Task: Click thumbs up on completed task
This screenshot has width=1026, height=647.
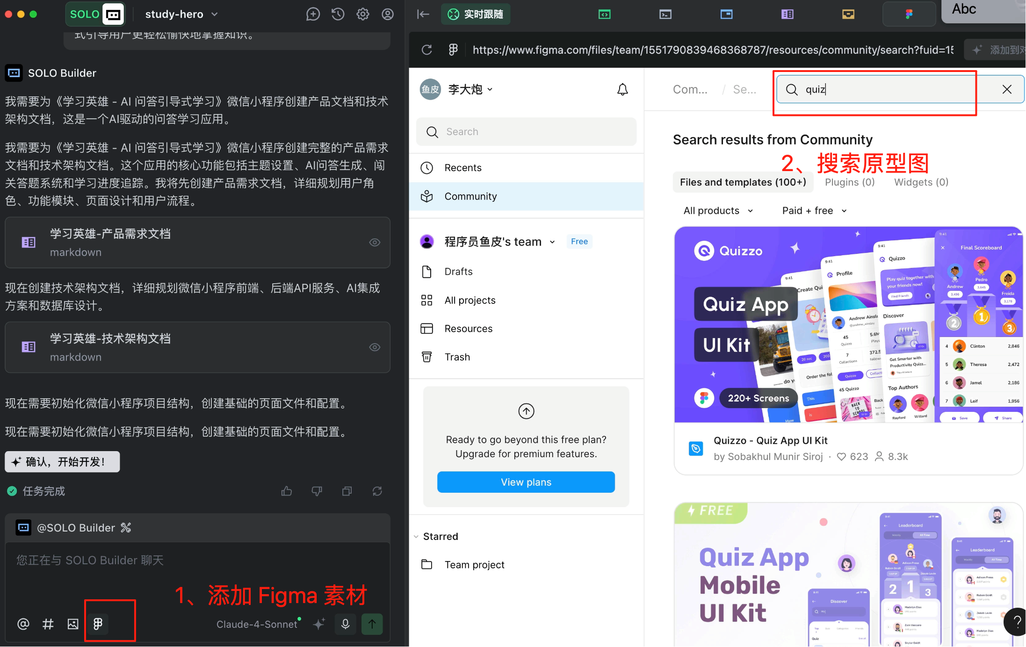Action: (x=287, y=491)
